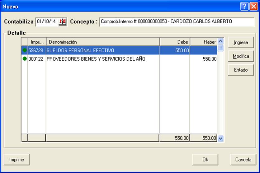Select the SUELDOS PERSONAL EFECTIVO row
The height and width of the screenshot is (173, 260).
pyautogui.click(x=119, y=50)
